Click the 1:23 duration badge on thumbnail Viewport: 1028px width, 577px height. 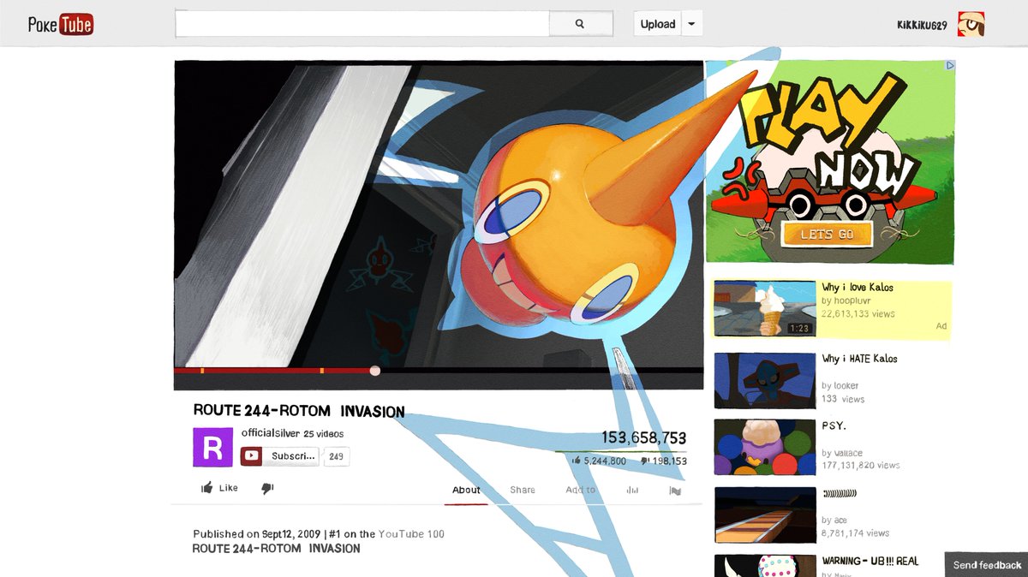[798, 328]
